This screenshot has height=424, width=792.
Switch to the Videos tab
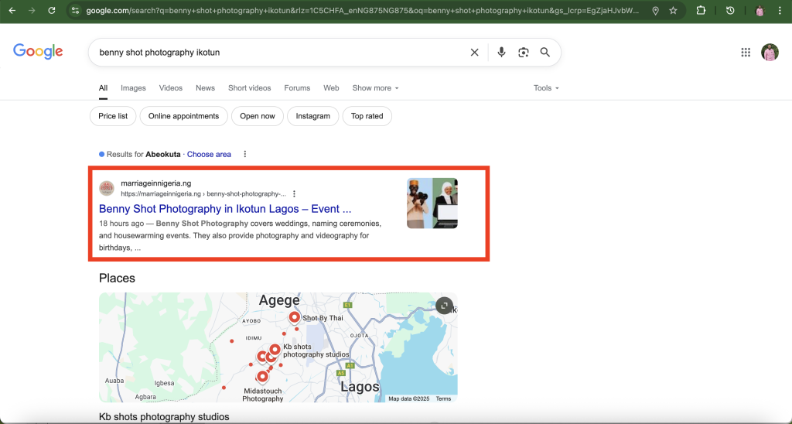[x=171, y=88]
